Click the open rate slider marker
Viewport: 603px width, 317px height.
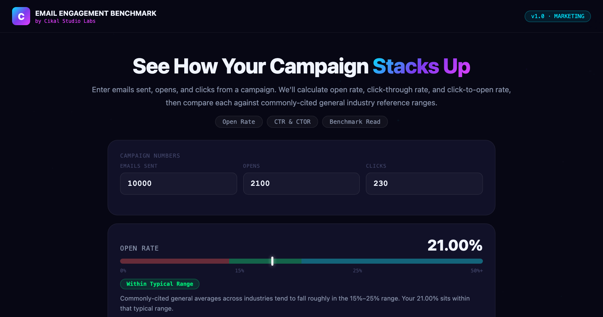click(x=272, y=261)
